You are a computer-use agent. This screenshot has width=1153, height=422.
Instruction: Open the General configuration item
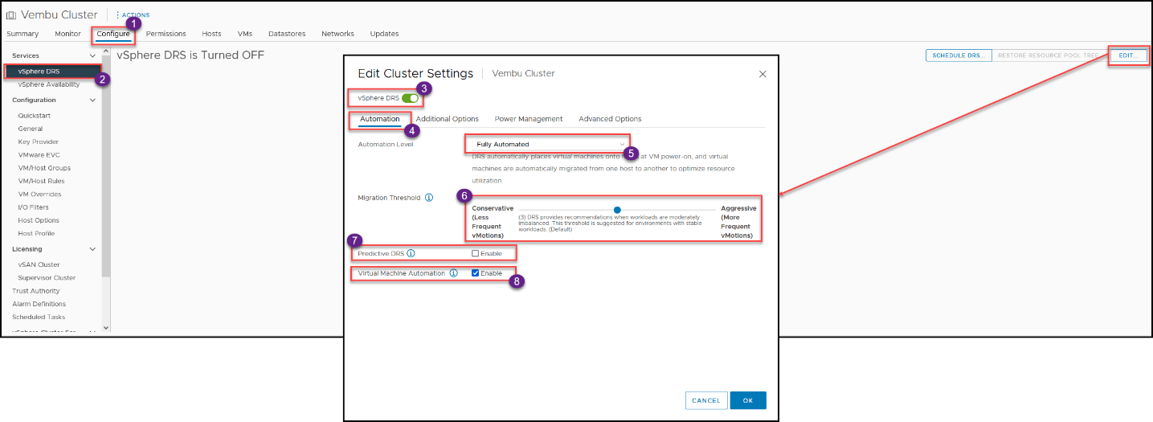(31, 129)
